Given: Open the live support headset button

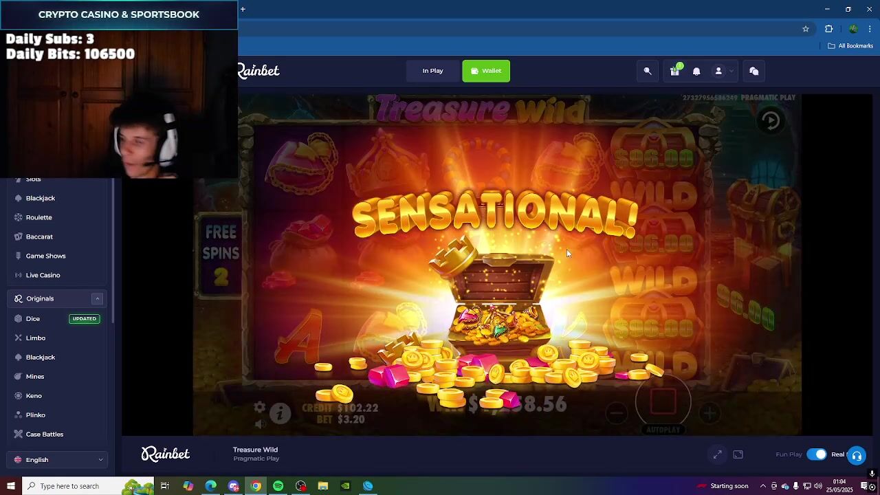Looking at the screenshot, I should [x=857, y=456].
